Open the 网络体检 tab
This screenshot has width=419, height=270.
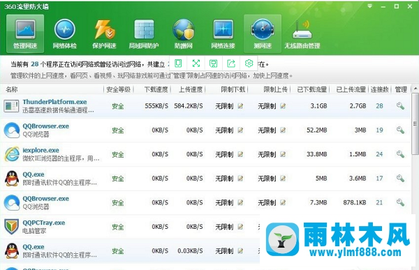pos(65,33)
